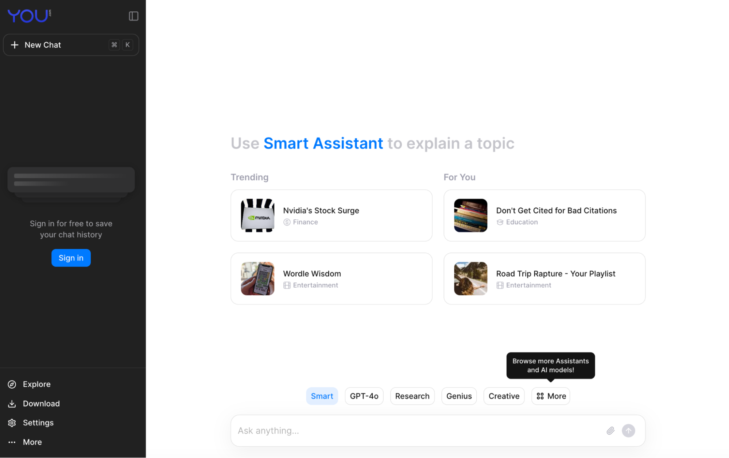The height and width of the screenshot is (458, 729).
Task: Select the Smart assistant mode
Action: [x=322, y=396]
